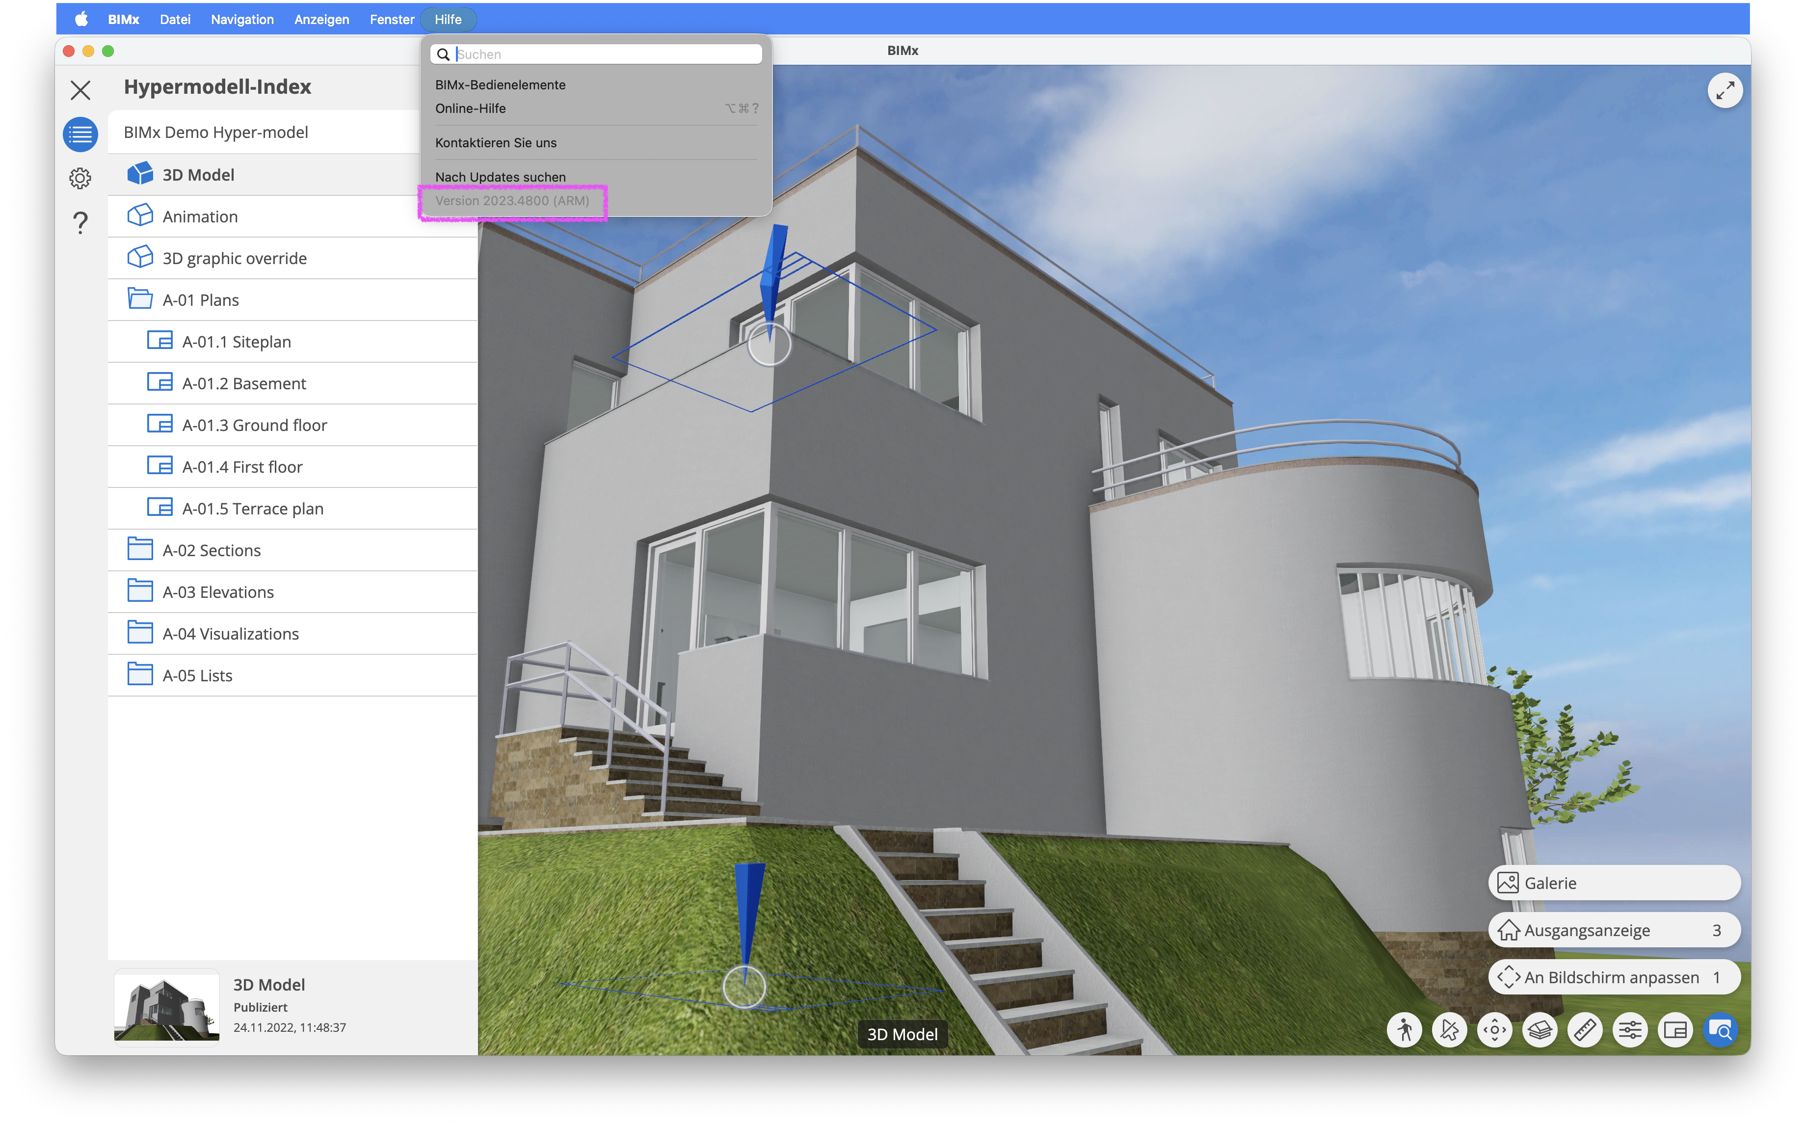
Task: Open A-01.3 Ground floor row label
Action: tap(254, 425)
